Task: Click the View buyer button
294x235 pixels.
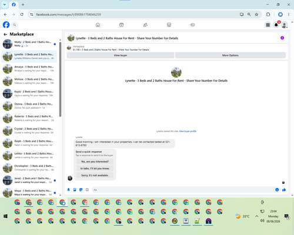Action: pyautogui.click(x=121, y=55)
